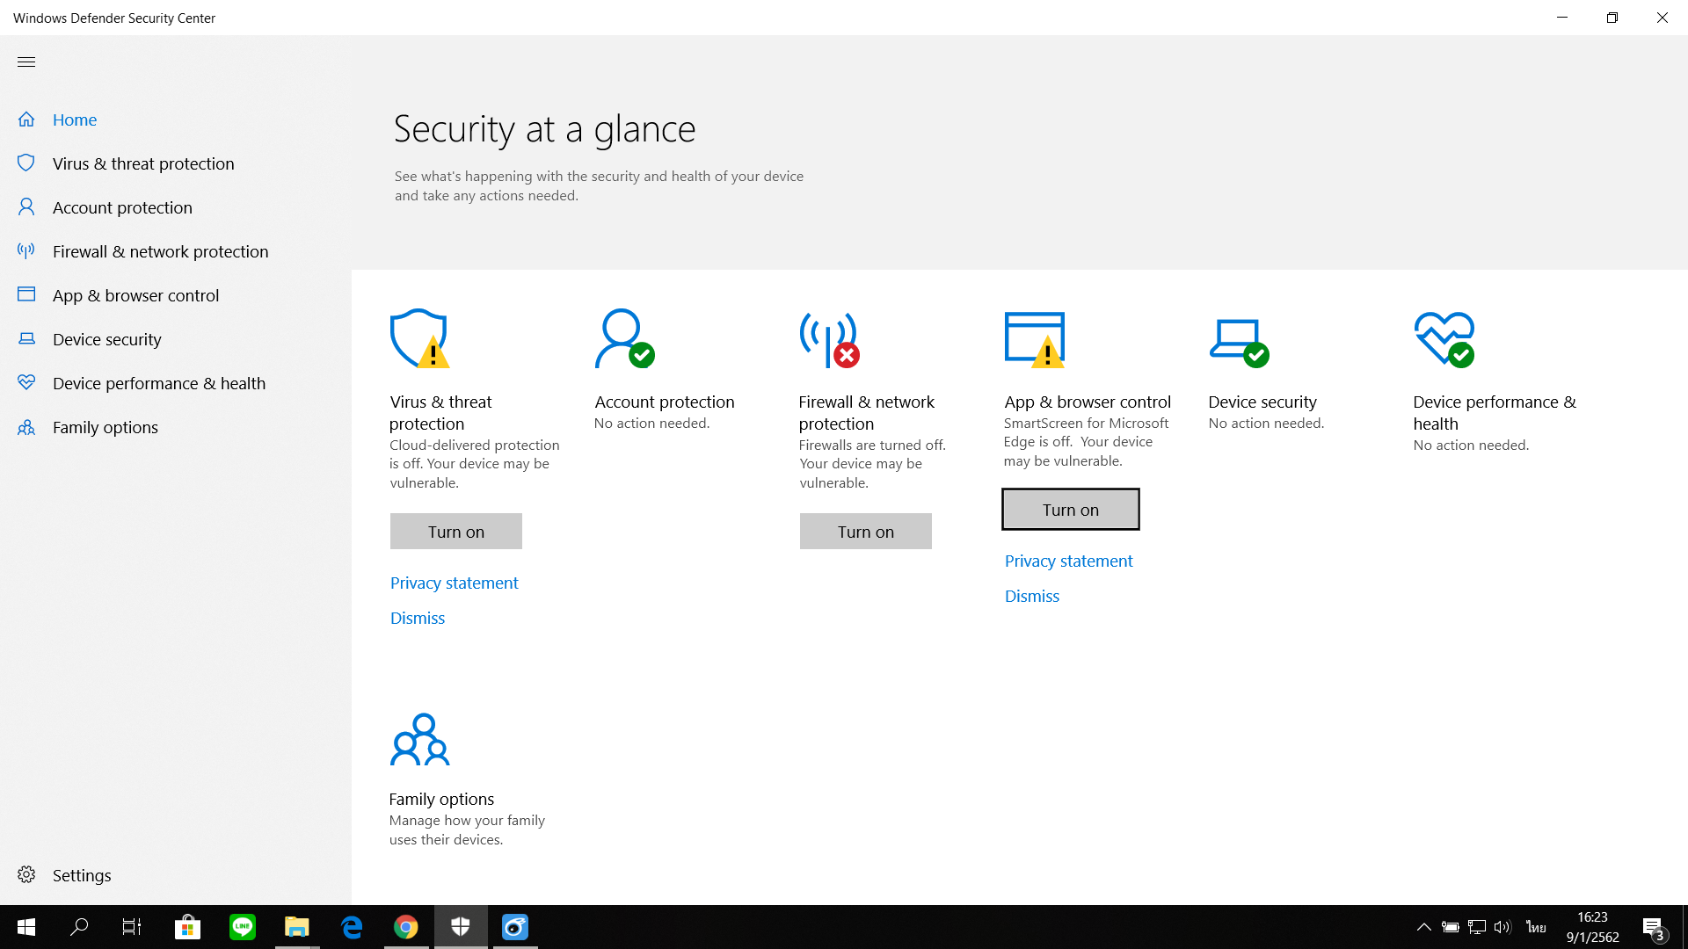
Task: Turn on SmartScreen for Microsoft Edge
Action: [x=1071, y=510]
